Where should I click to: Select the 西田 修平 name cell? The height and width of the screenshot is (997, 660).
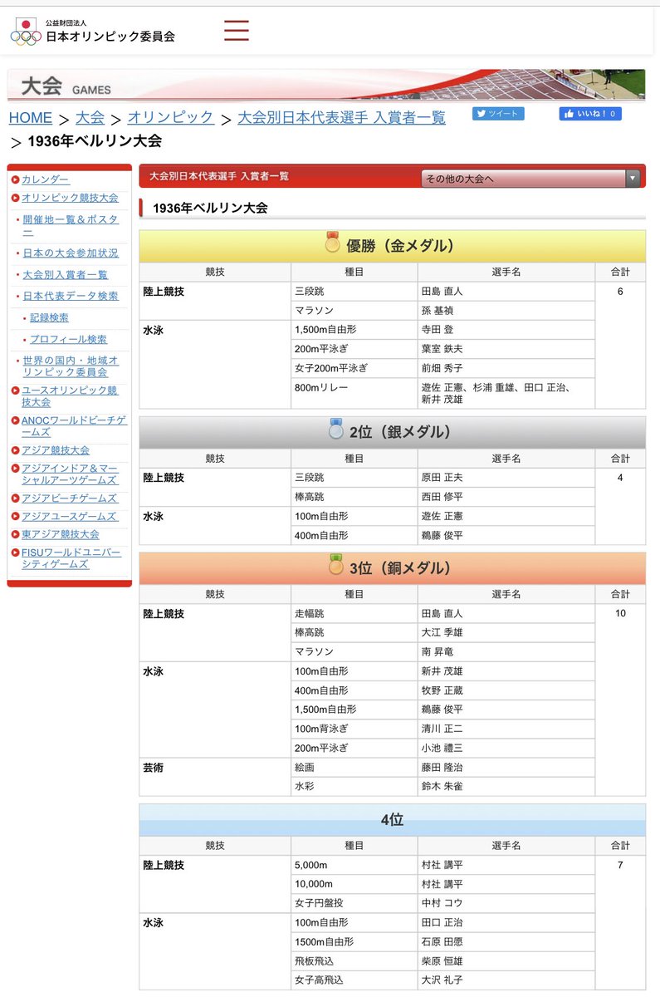pyautogui.click(x=506, y=497)
